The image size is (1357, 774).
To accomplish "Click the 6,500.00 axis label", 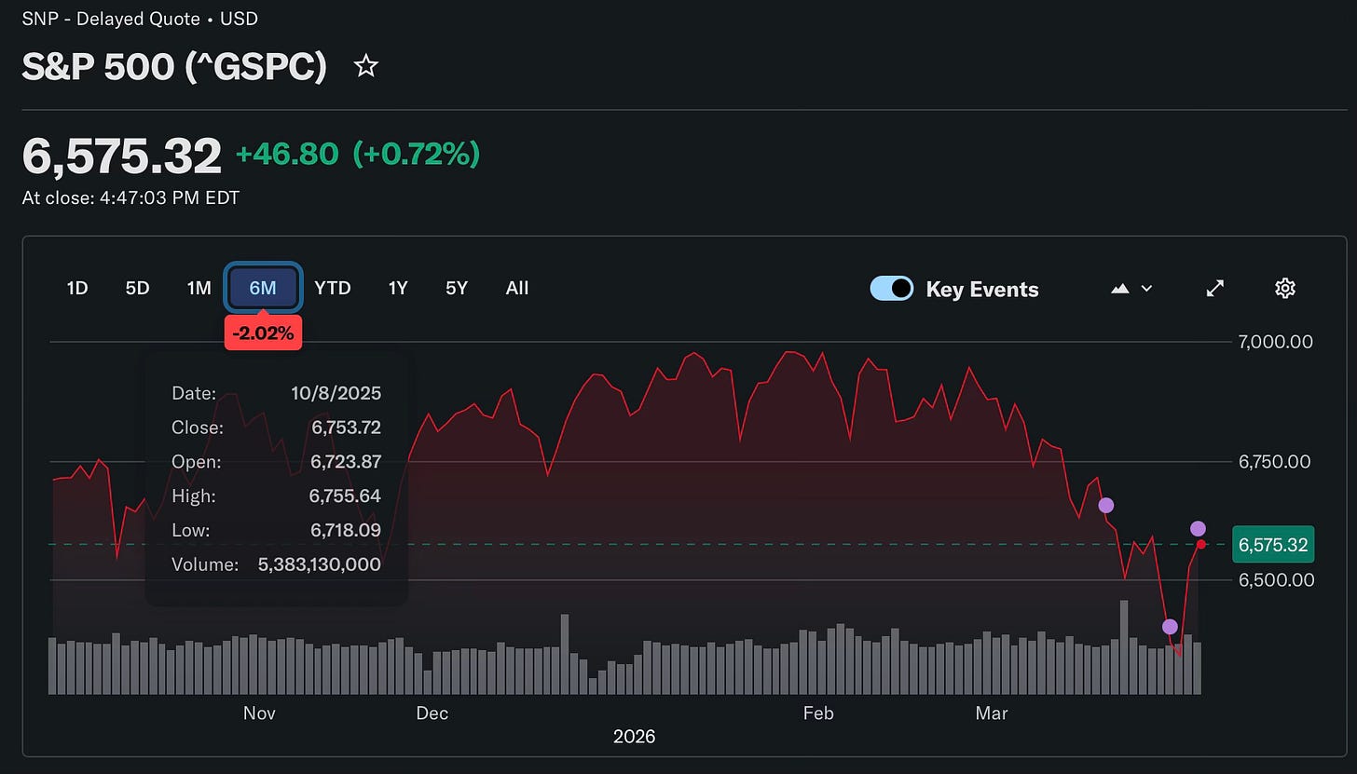I will click(1275, 580).
